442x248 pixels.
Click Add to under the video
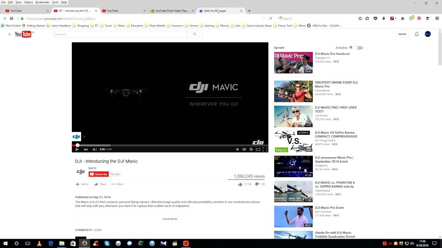[x=82, y=184]
